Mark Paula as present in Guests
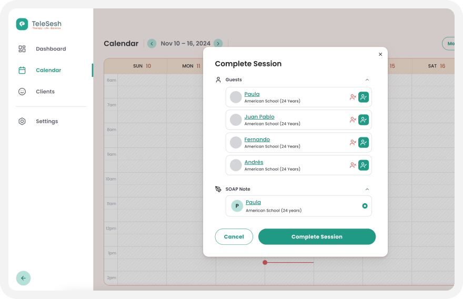Viewport: 463px width, 299px height. [x=364, y=97]
